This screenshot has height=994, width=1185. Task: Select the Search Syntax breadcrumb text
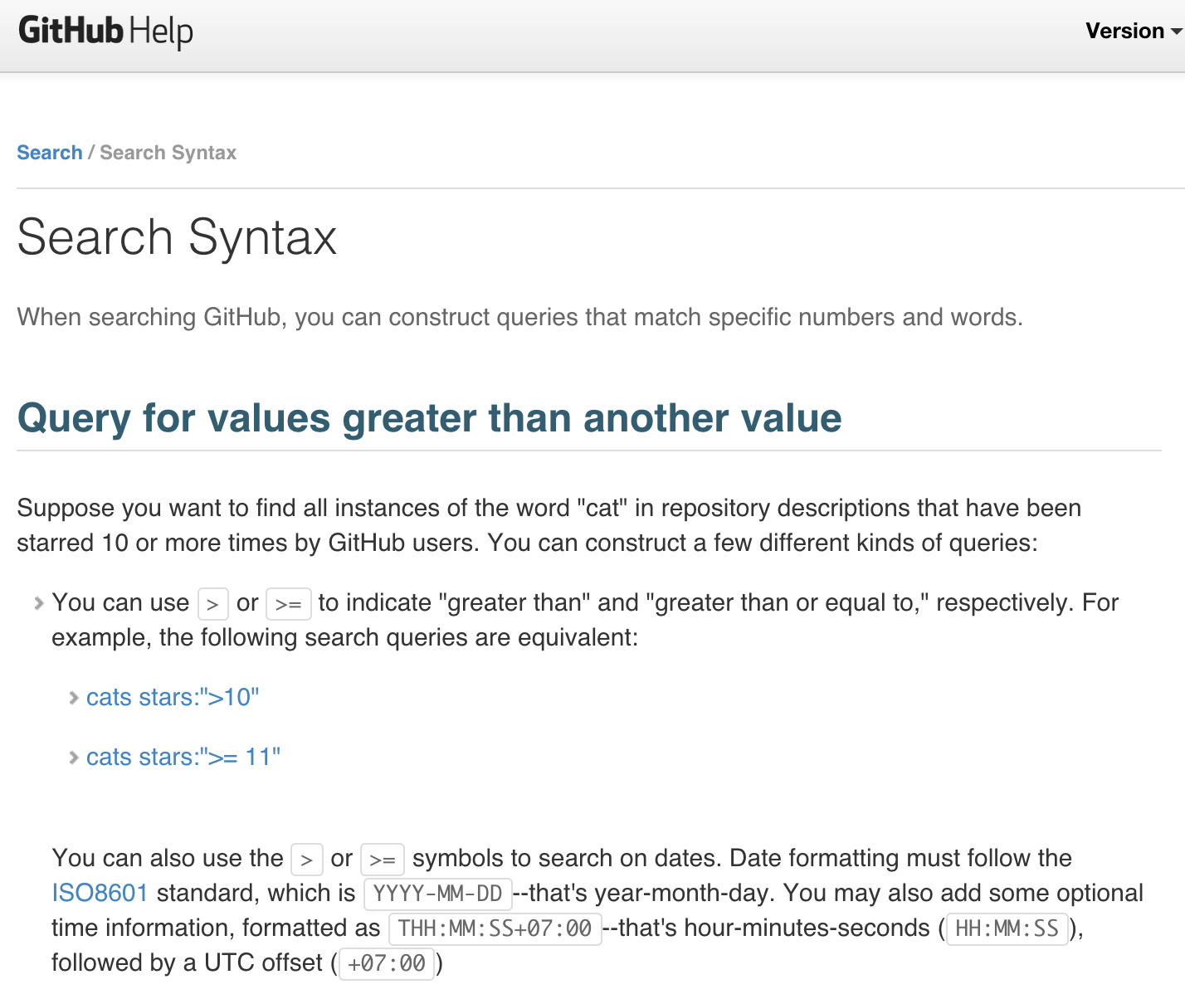tap(168, 153)
